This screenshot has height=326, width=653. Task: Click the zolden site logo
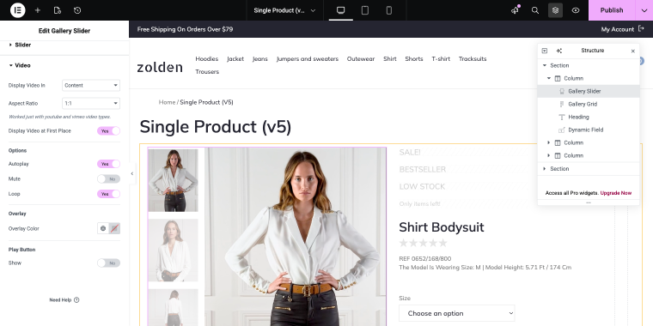click(x=160, y=67)
